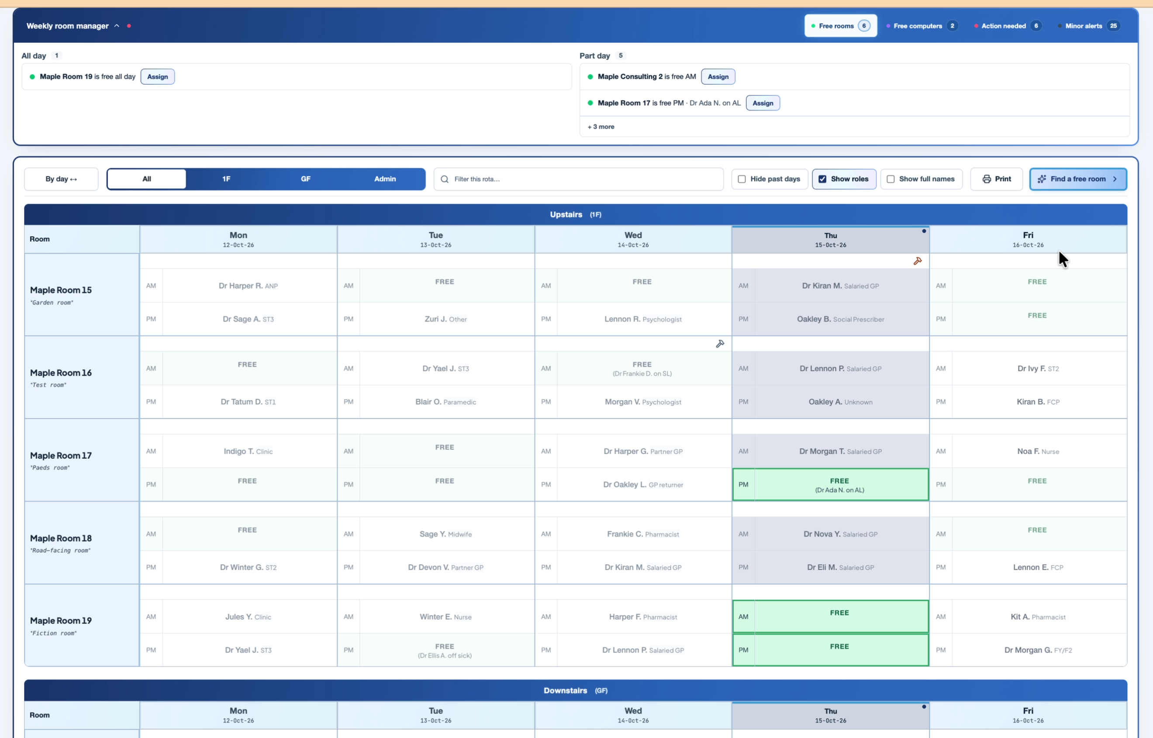Toggle the Hide past days checkbox

(x=741, y=179)
